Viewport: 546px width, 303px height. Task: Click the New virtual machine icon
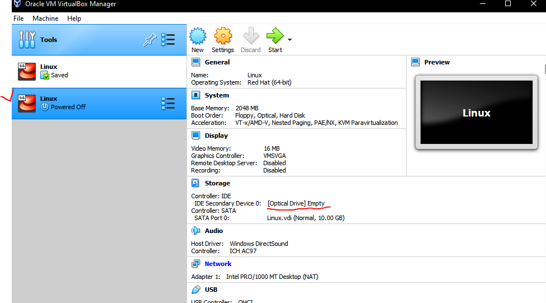198,36
